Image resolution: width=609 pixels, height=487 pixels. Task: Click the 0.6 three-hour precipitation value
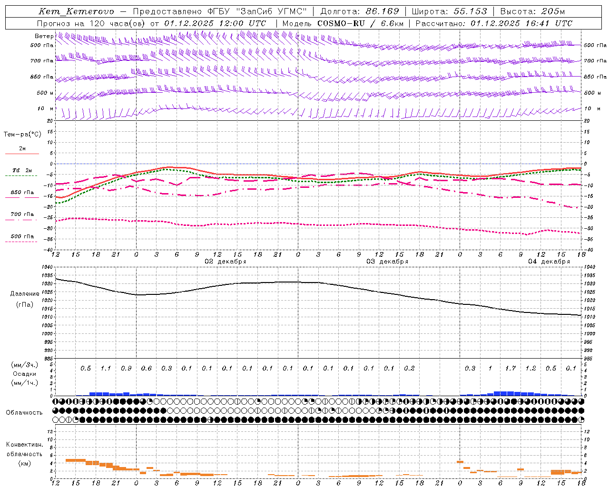[146, 369]
